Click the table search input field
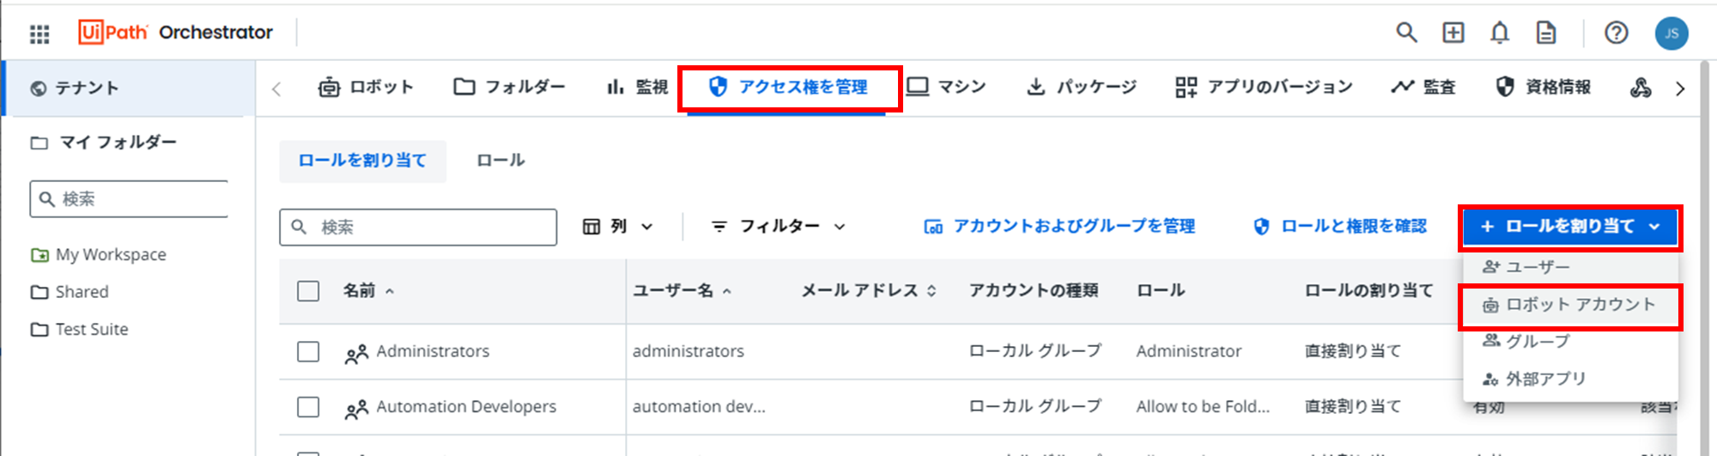 [418, 228]
